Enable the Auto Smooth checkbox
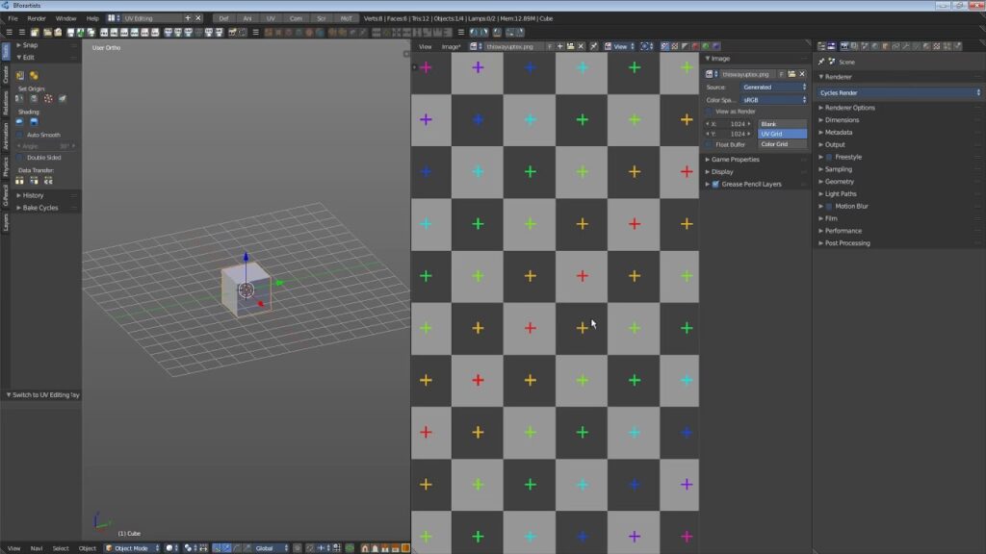Viewport: 986px width, 554px height. 19,135
